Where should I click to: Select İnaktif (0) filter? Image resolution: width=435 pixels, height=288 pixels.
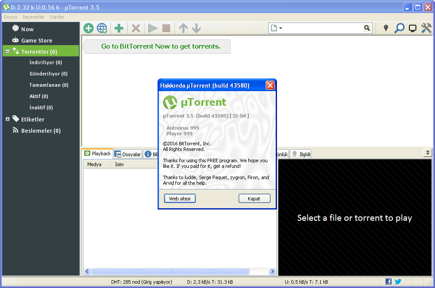pyautogui.click(x=41, y=108)
